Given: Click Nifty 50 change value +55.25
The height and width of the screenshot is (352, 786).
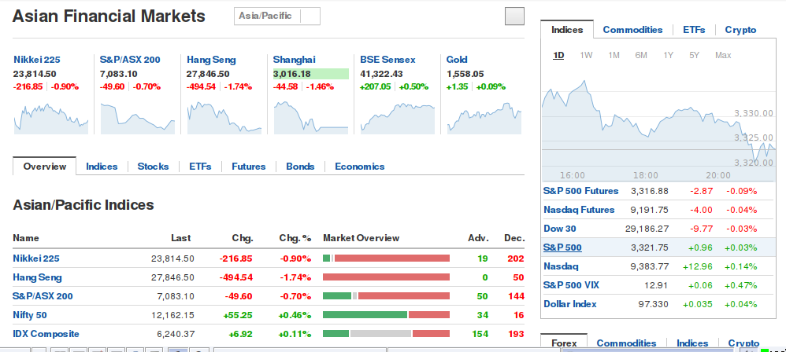Looking at the screenshot, I should point(238,315).
